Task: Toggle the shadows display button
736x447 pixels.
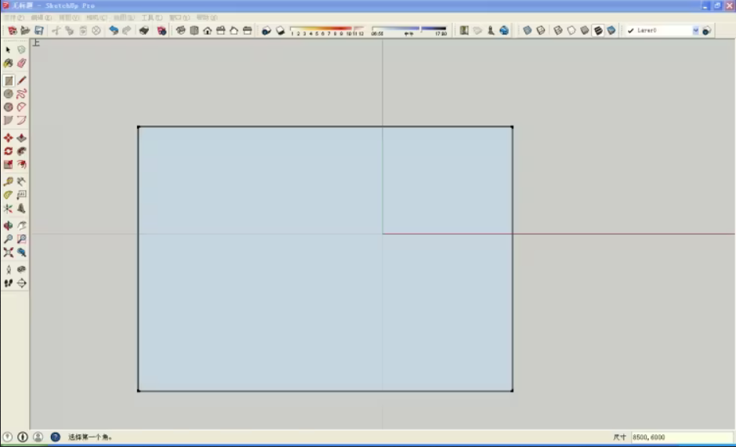Action: [266, 31]
